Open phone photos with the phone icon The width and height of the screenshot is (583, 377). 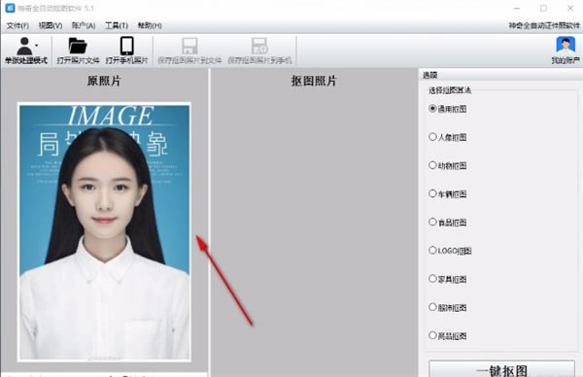coord(126,46)
